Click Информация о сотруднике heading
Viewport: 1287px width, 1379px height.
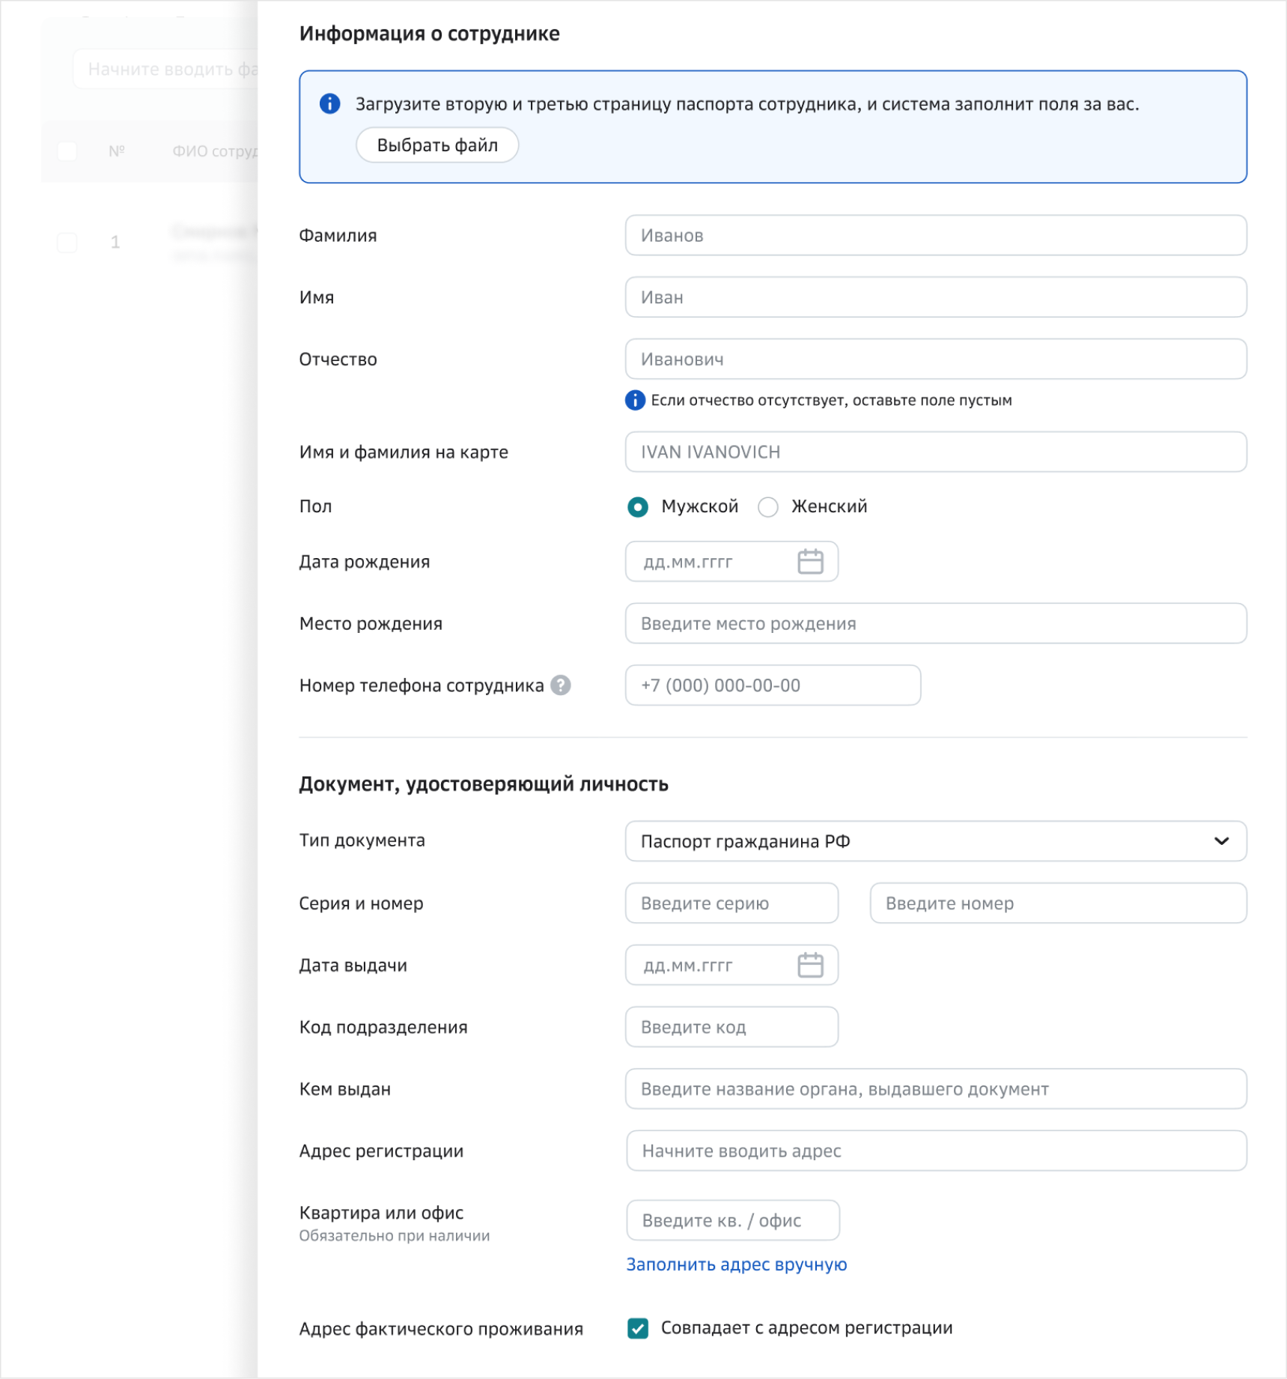point(429,34)
